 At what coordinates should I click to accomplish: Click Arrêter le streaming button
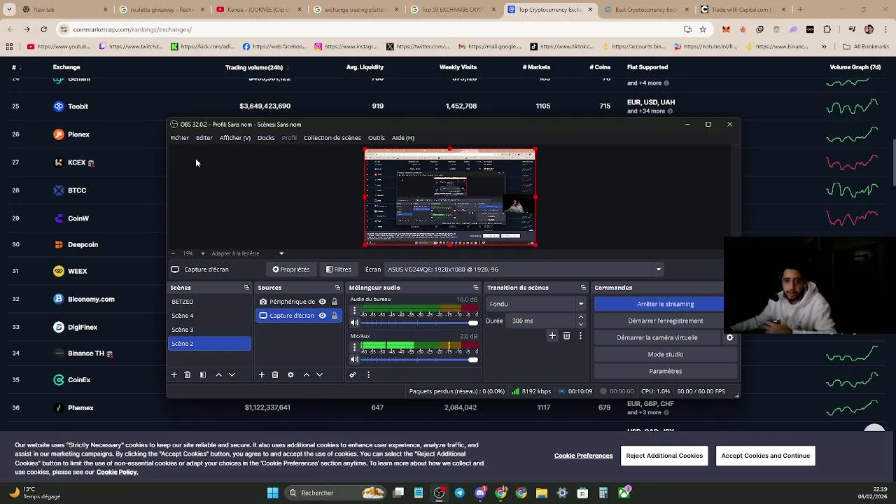pos(665,304)
